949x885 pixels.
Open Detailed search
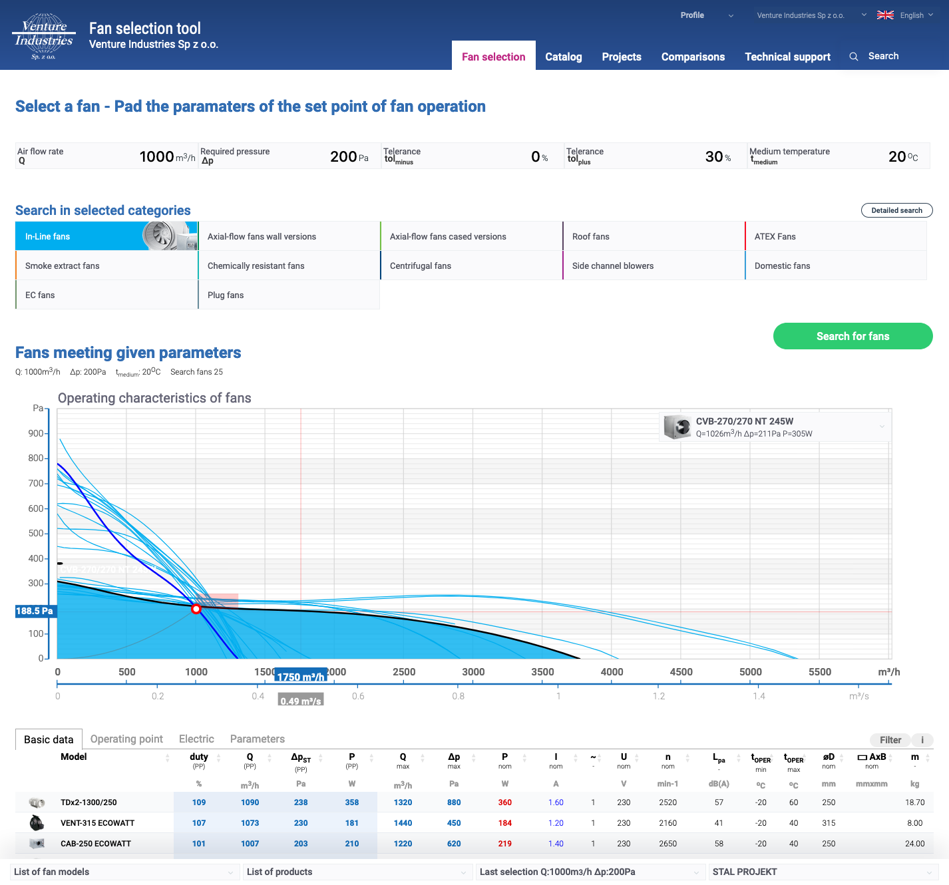[897, 210]
